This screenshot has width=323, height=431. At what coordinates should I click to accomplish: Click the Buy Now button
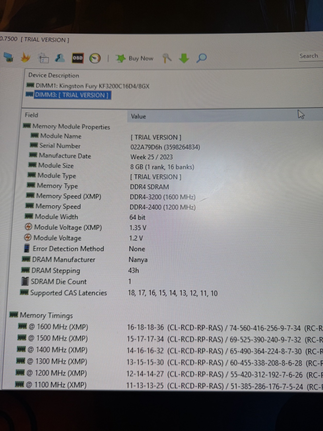point(134,59)
